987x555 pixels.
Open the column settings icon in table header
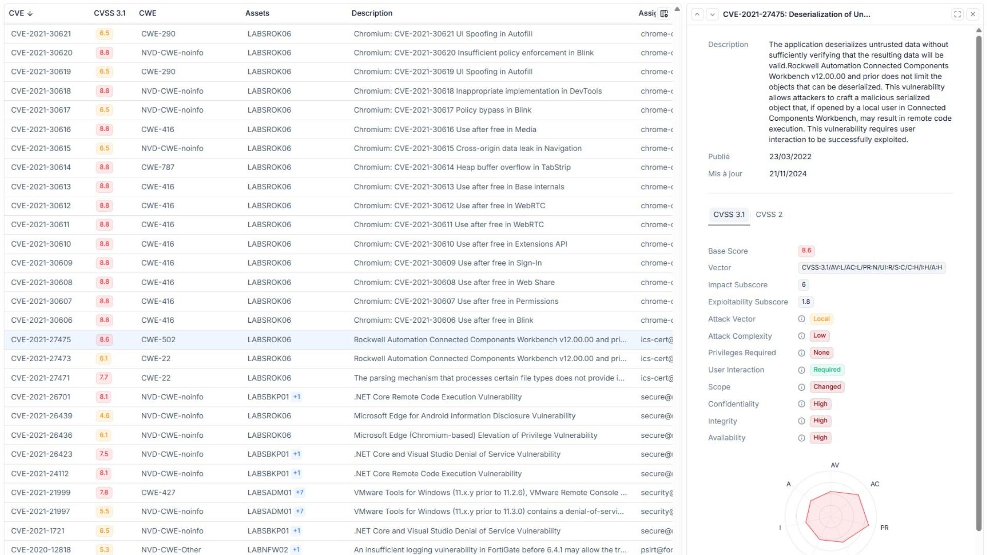click(x=664, y=13)
